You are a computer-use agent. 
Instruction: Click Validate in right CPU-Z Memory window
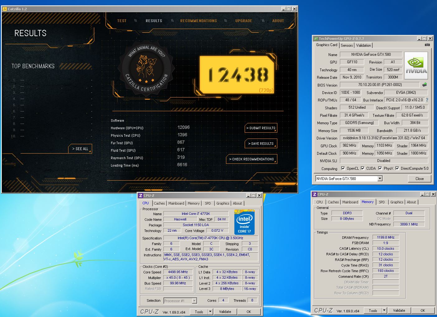click(x=399, y=310)
